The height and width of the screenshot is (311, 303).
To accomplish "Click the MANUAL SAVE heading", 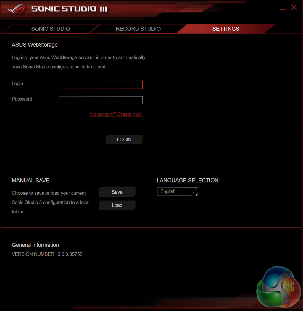I will (x=30, y=180).
